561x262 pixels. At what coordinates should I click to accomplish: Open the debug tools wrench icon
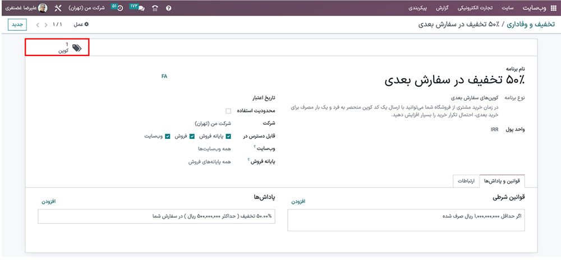pos(58,8)
